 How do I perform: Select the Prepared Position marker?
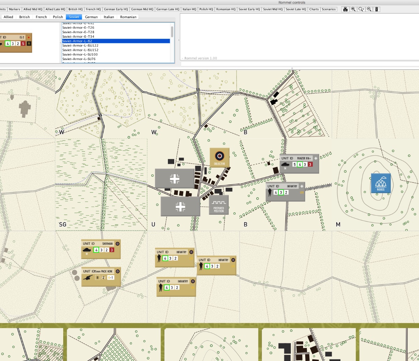pos(219,205)
